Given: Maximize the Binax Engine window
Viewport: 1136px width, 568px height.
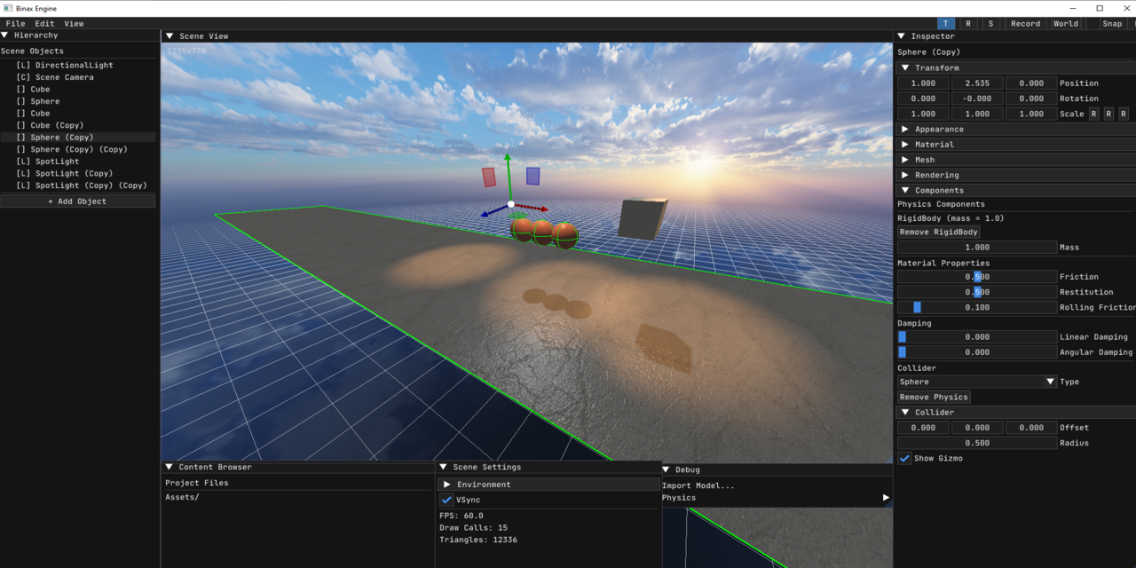Looking at the screenshot, I should tap(1100, 8).
